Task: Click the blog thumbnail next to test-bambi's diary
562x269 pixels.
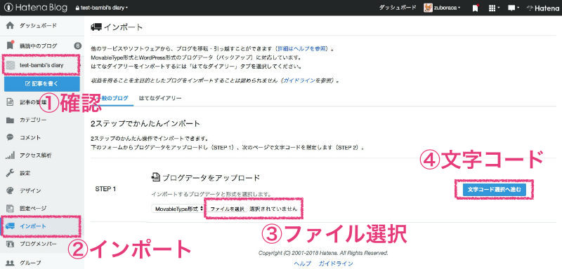Action: [x=11, y=65]
